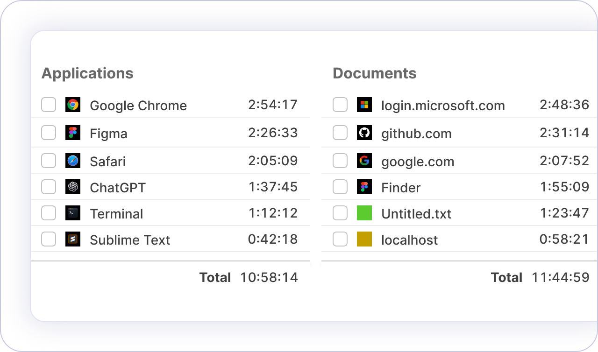Viewport: 598px width, 352px height.
Task: Open the login.microsoft.com entry
Action: 443,106
